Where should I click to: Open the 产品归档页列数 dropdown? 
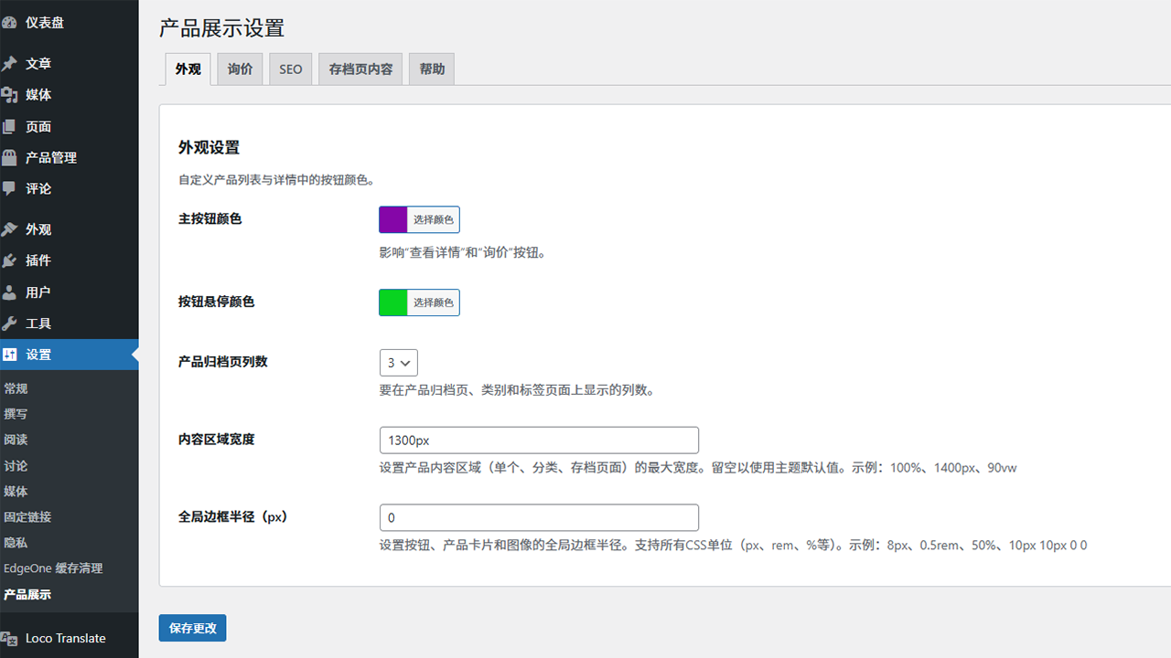pyautogui.click(x=398, y=363)
